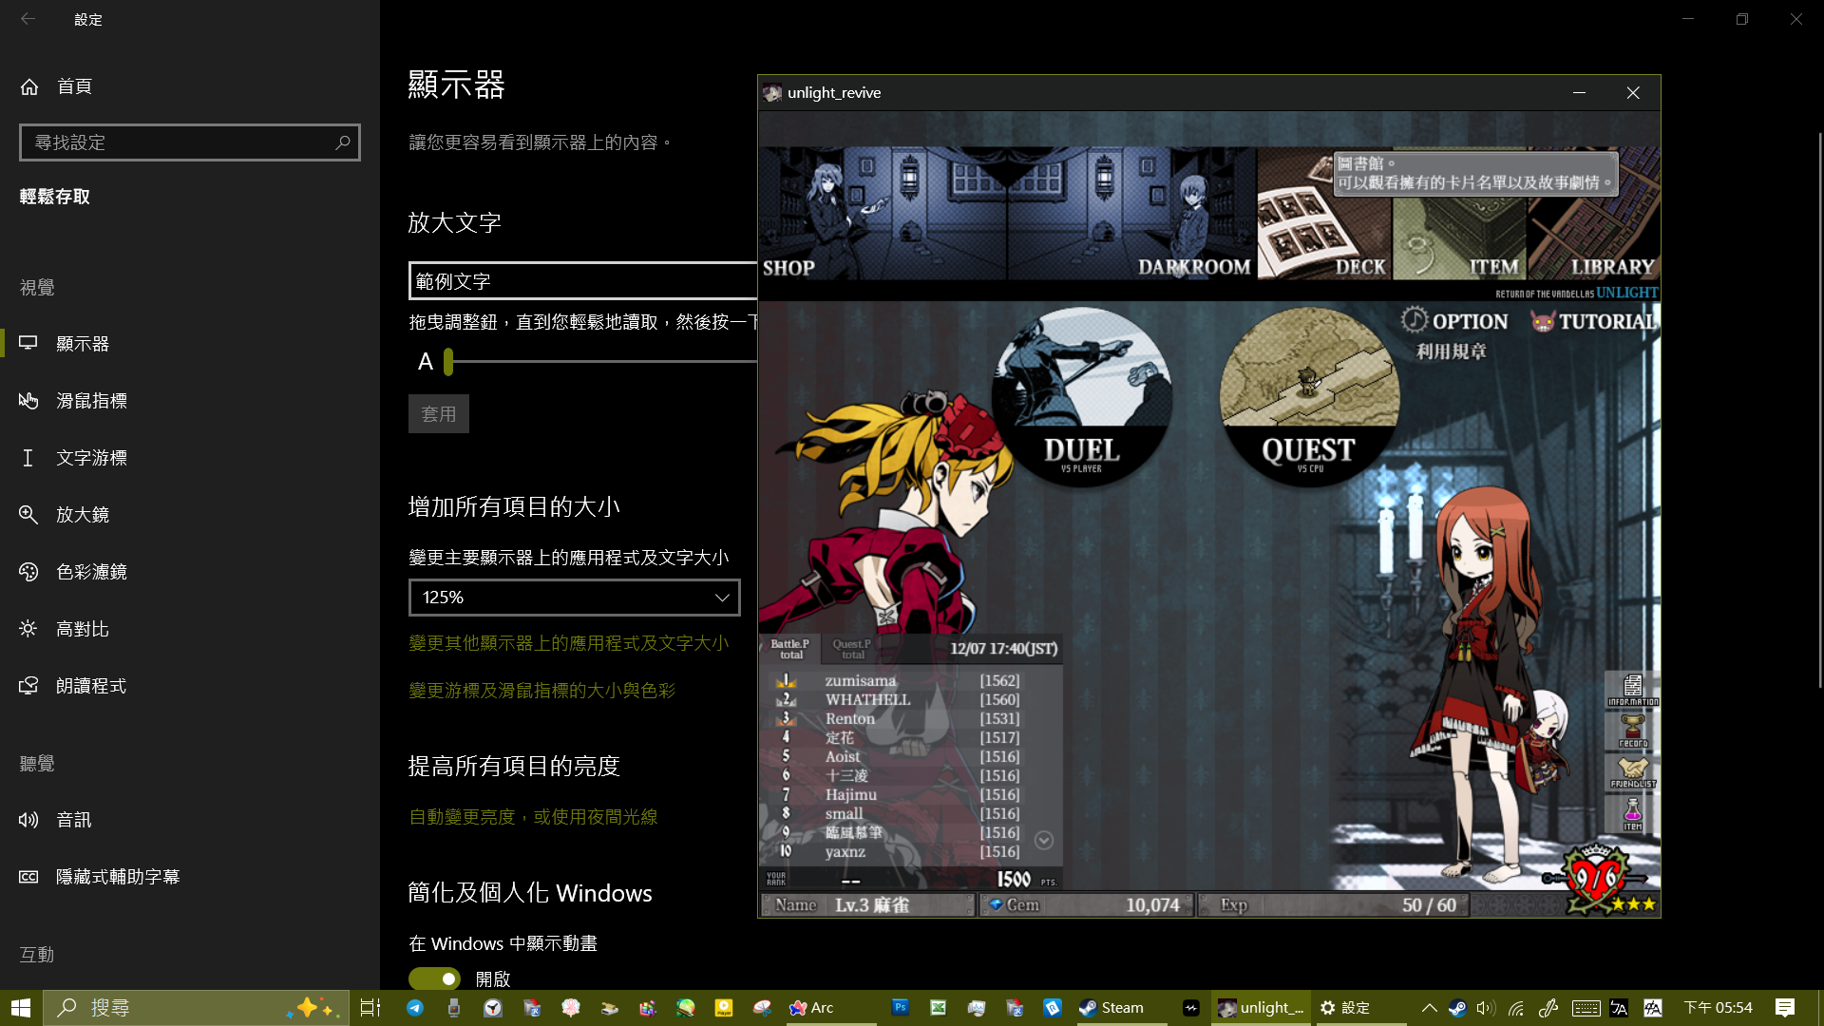
Task: Click the taskbar 搜尋 search box
Action: 195,1008
